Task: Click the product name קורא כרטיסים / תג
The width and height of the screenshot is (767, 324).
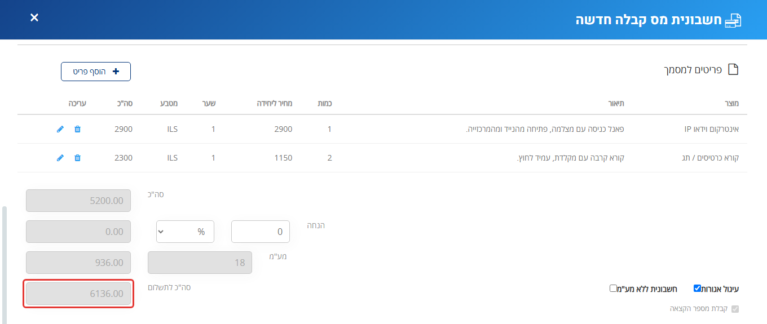Action: point(710,158)
